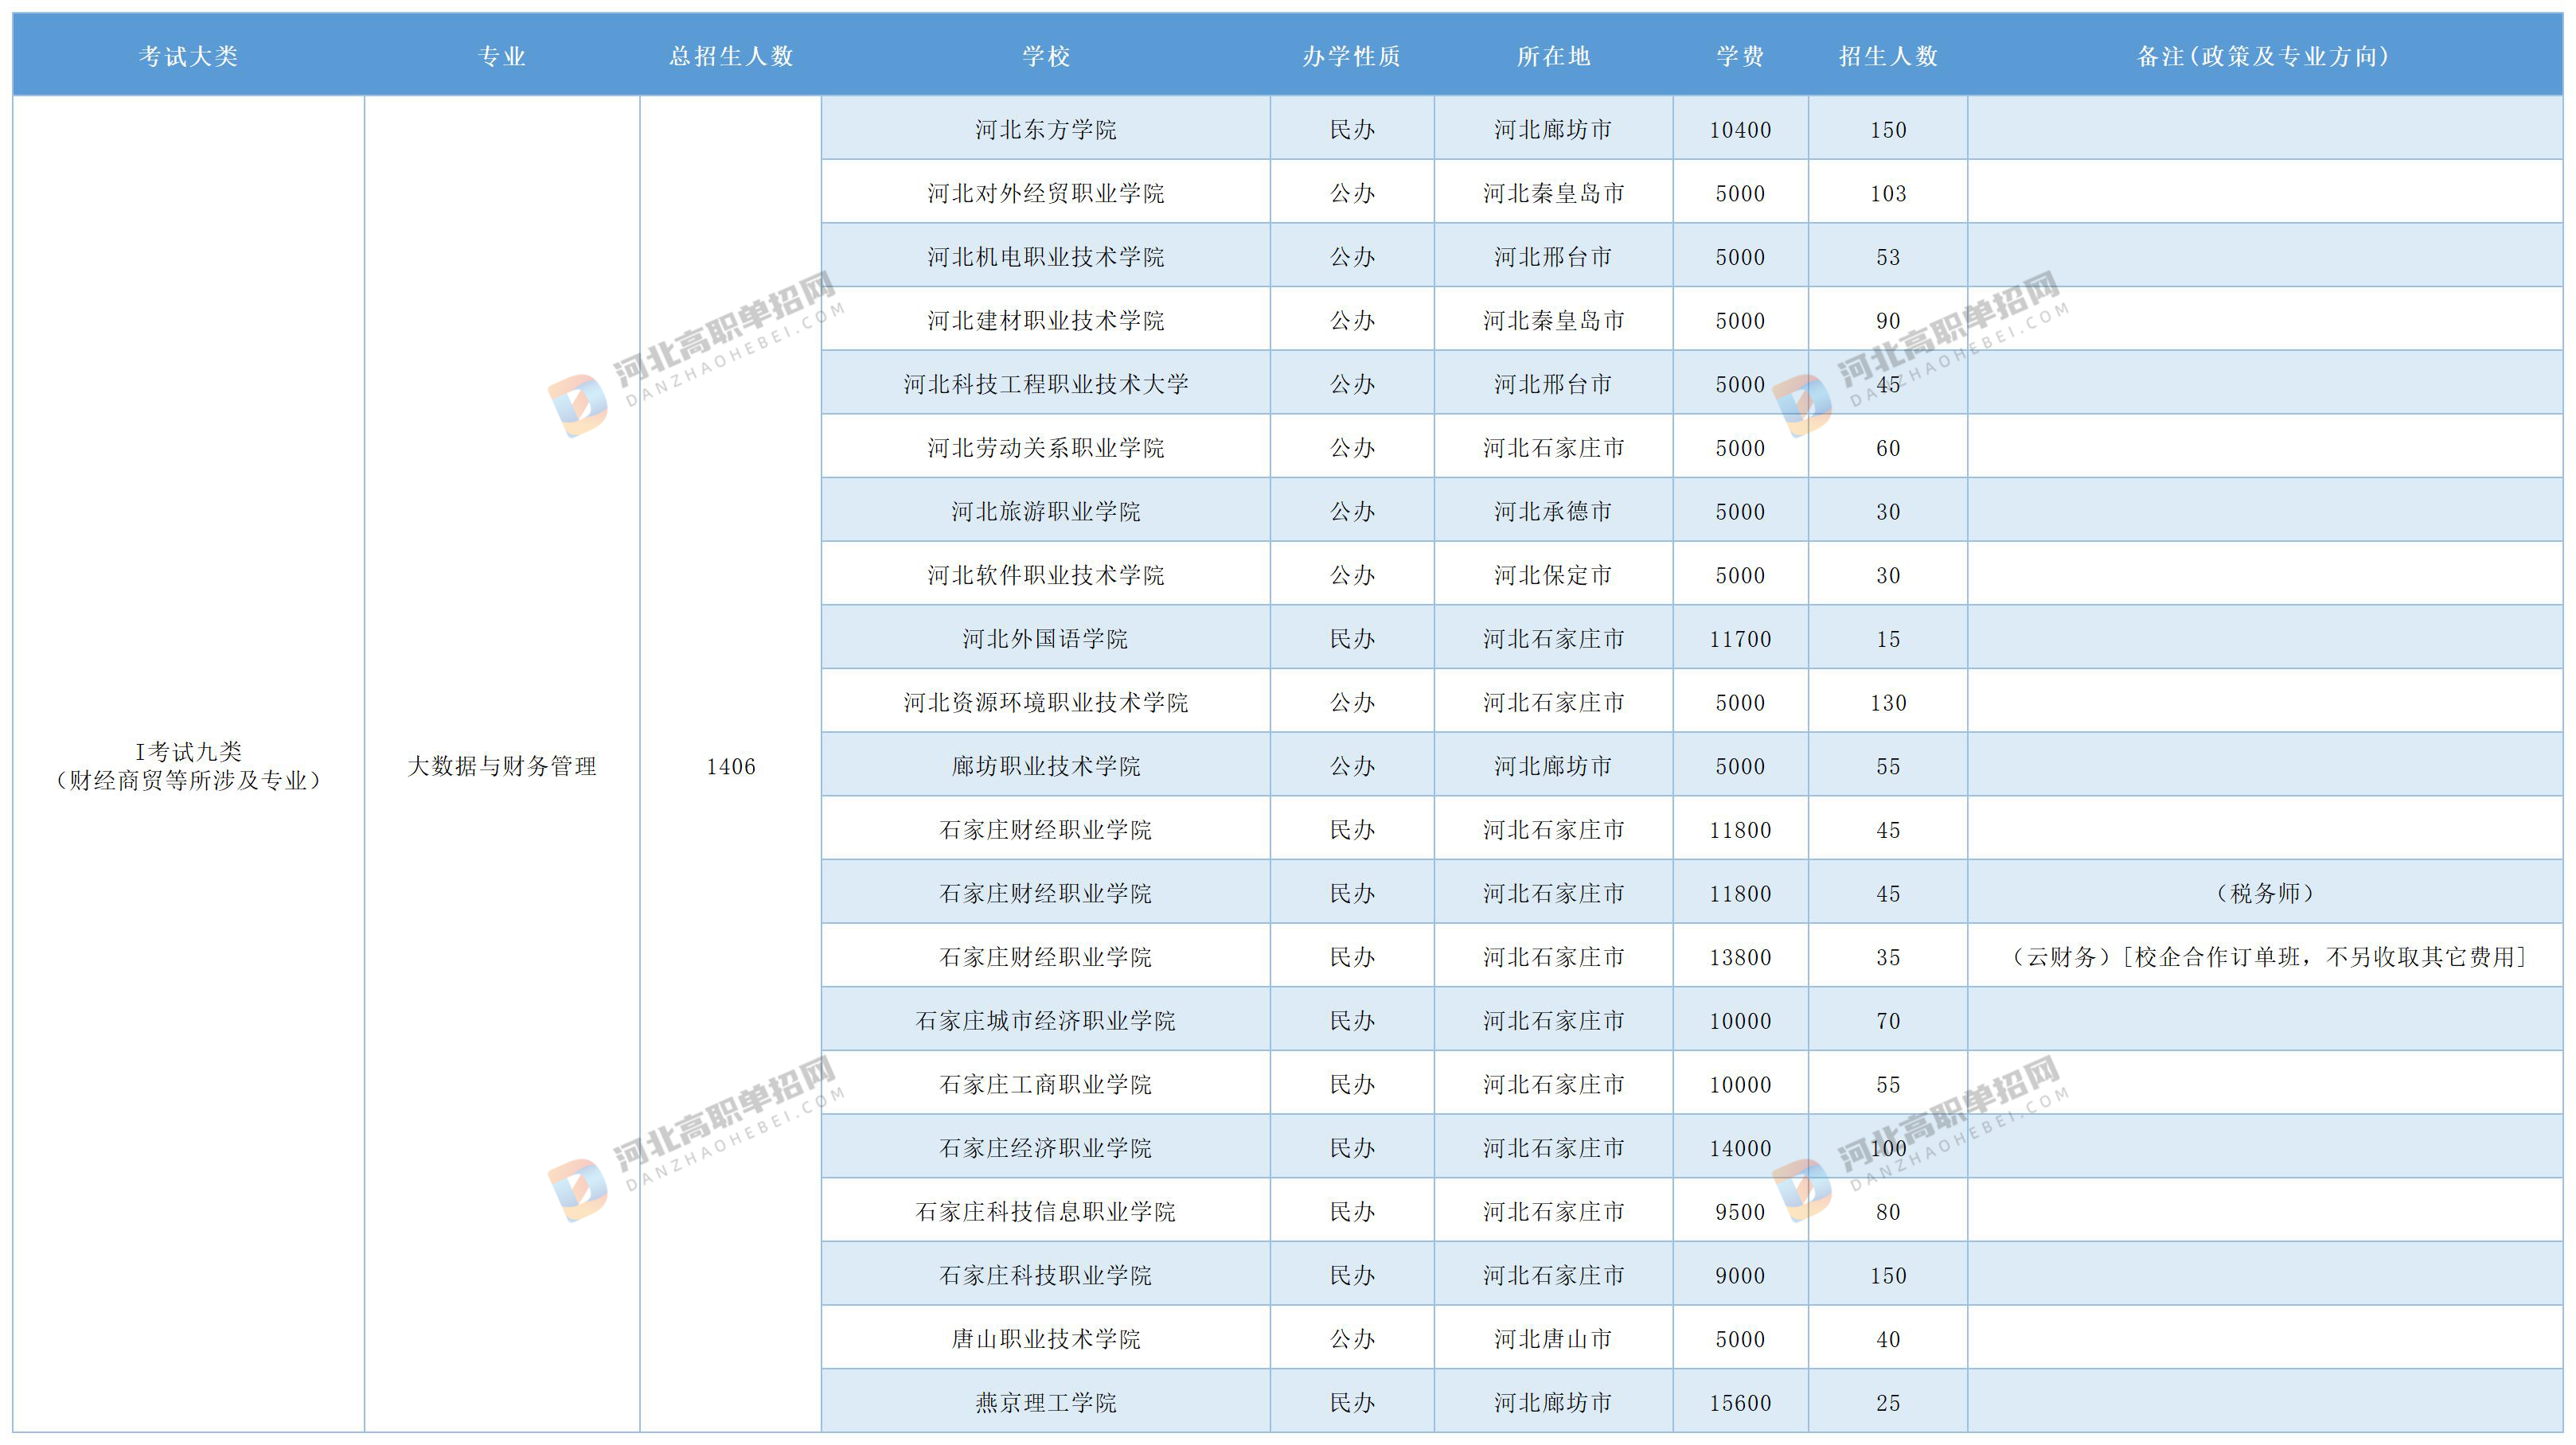Click the 所在地 column header
The height and width of the screenshot is (1445, 2576).
pos(1553,56)
